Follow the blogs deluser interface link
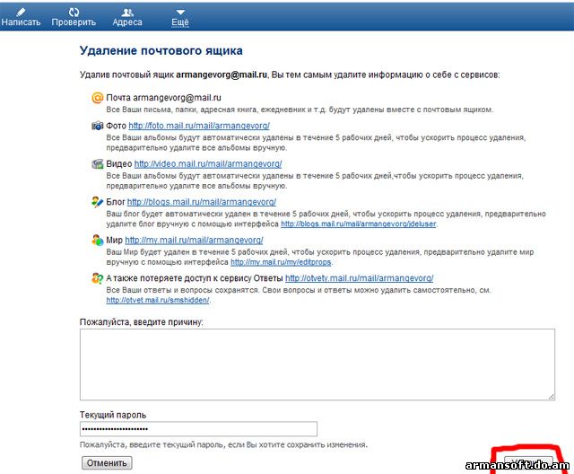Screen dimensions: 574x474 tap(359, 224)
